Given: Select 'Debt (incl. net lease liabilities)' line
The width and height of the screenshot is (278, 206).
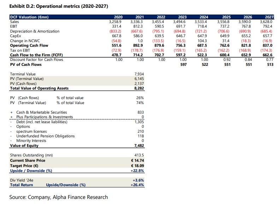Looking at the screenshot, I should pyautogui.click(x=42, y=122).
